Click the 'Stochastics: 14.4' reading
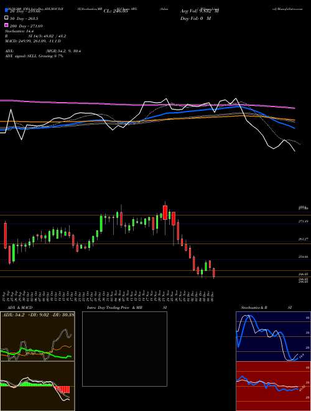311x411 pixels. pyautogui.click(x=19, y=31)
